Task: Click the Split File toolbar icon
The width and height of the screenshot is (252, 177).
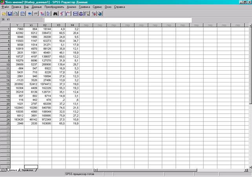Action: pyautogui.click(x=75, y=14)
